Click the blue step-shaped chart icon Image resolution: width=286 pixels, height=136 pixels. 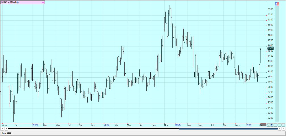point(272,125)
